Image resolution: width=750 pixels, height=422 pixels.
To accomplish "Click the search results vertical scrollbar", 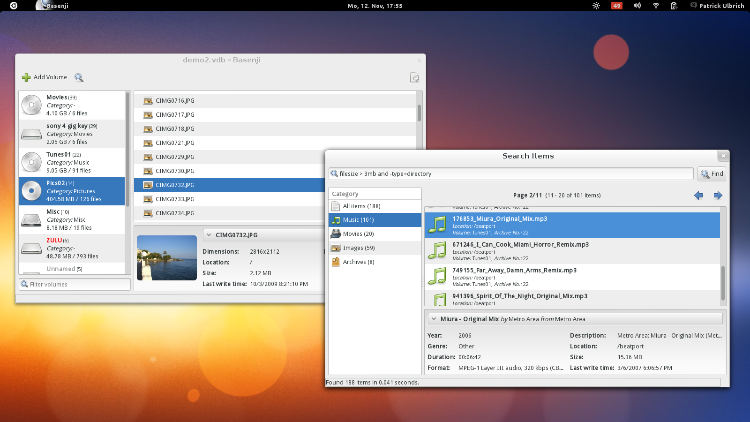I will coord(723,283).
